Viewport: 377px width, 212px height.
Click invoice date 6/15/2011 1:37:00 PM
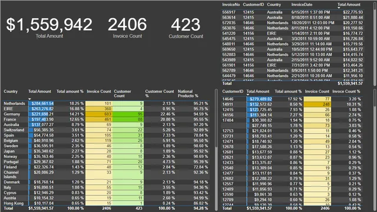(x=310, y=12)
